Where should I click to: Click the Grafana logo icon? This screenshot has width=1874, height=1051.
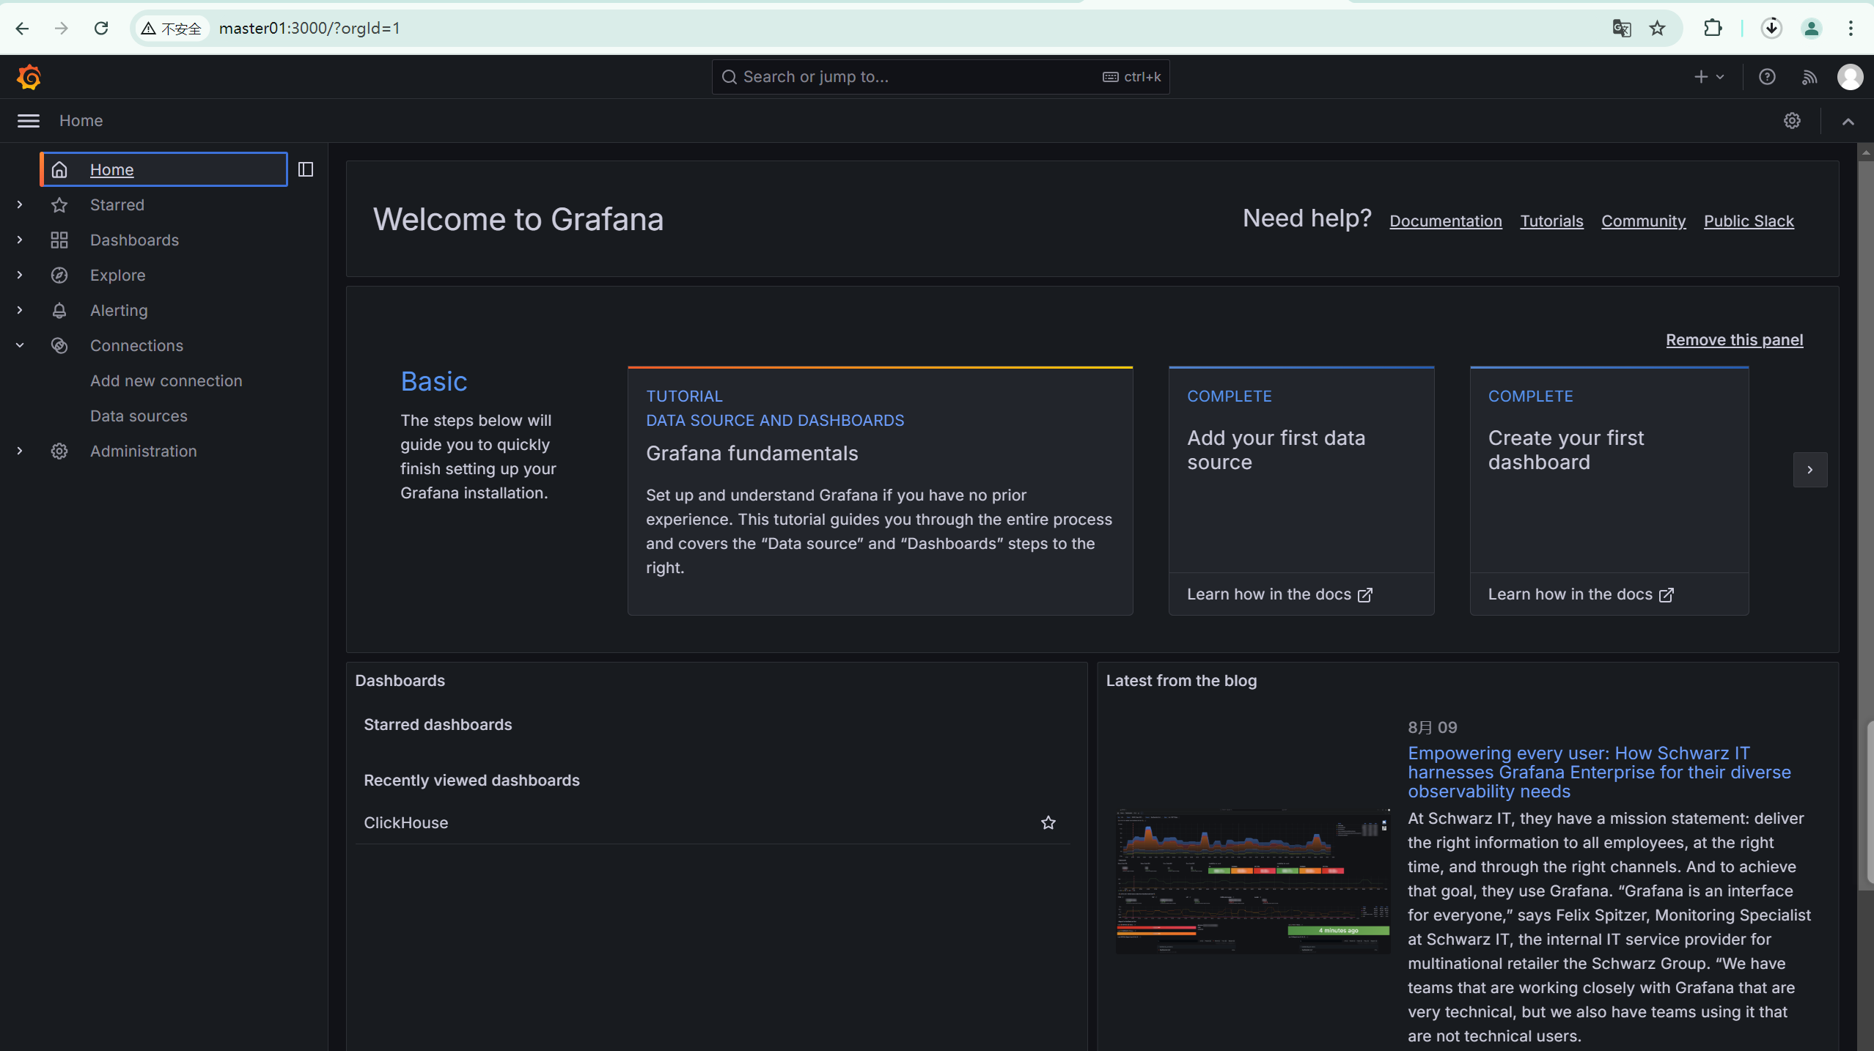pos(29,77)
